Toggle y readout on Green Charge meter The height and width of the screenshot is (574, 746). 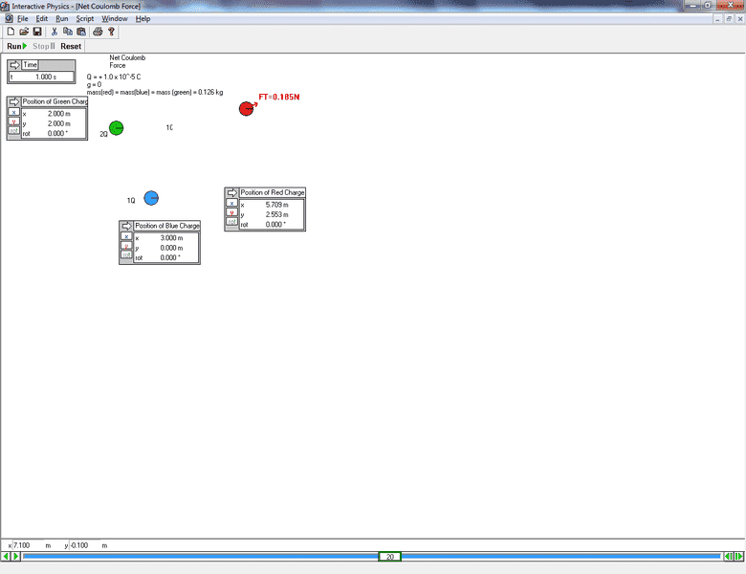pyautogui.click(x=13, y=121)
